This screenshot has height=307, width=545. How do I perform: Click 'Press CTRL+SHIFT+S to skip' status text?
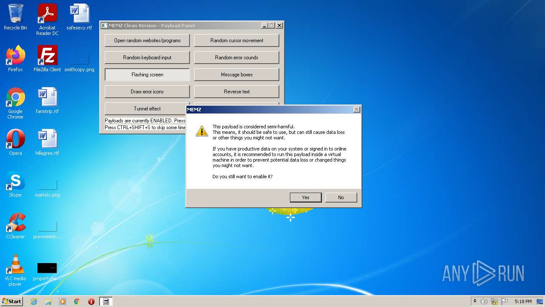pos(145,127)
